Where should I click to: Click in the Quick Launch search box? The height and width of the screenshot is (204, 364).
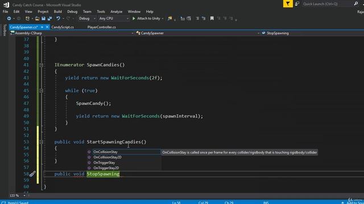point(328,4)
